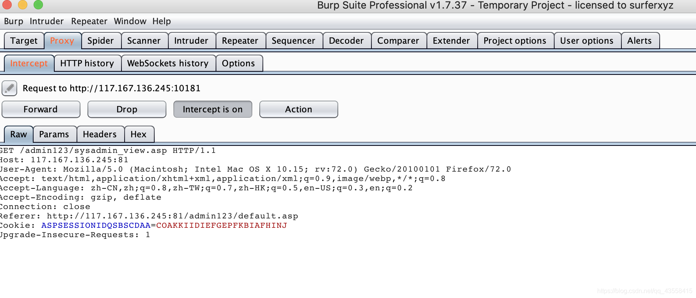The height and width of the screenshot is (298, 696).
Task: Click the green macOS zoom button
Action: click(x=38, y=5)
